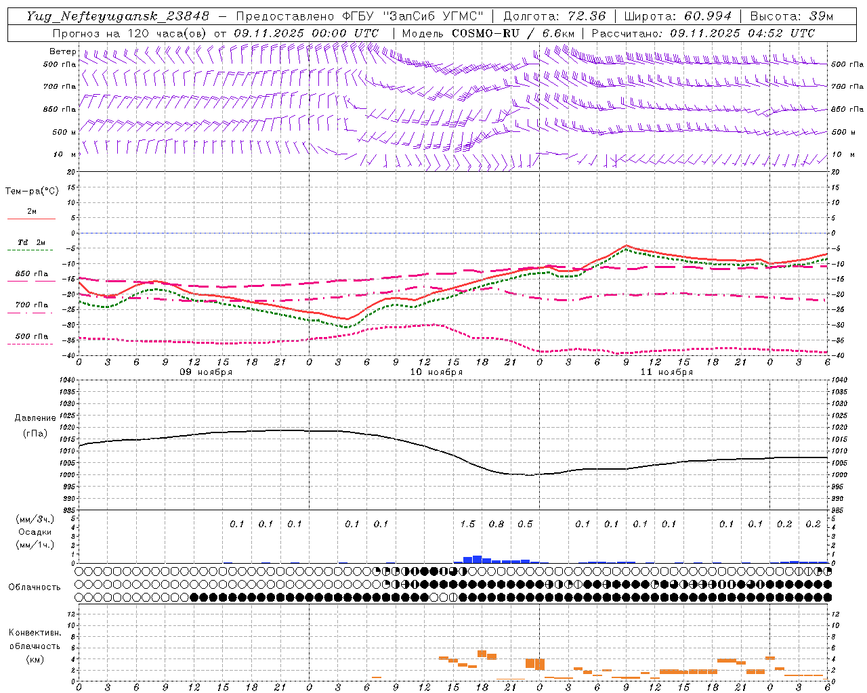Click the Давление pressure panel label
The image size is (867, 693).
[x=35, y=418]
